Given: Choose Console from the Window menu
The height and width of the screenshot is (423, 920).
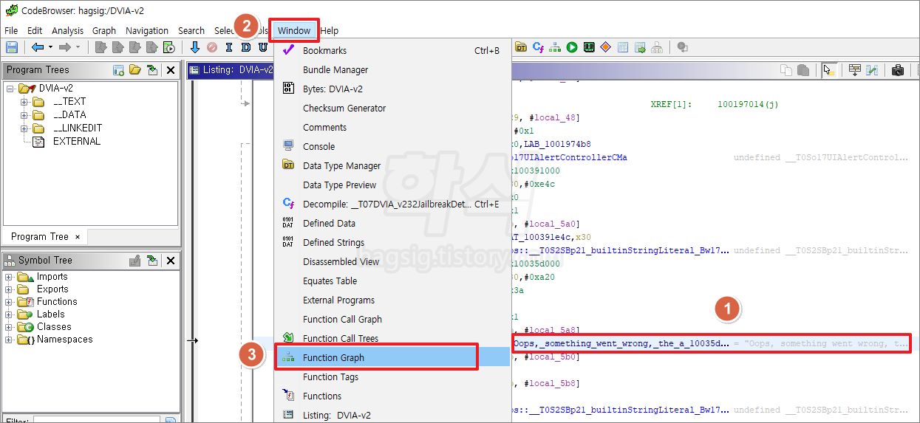Looking at the screenshot, I should click(x=392, y=146).
